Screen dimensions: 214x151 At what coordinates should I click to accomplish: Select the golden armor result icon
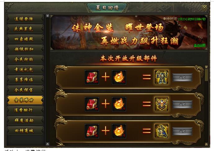[162, 77]
